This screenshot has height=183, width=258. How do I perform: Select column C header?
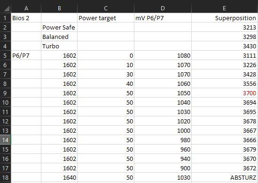point(106,8)
